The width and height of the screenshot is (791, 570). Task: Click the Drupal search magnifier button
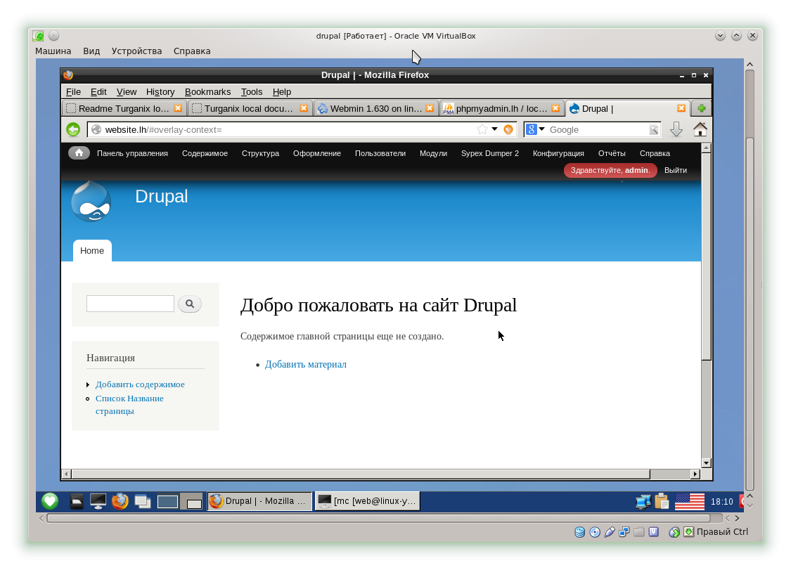click(x=190, y=304)
